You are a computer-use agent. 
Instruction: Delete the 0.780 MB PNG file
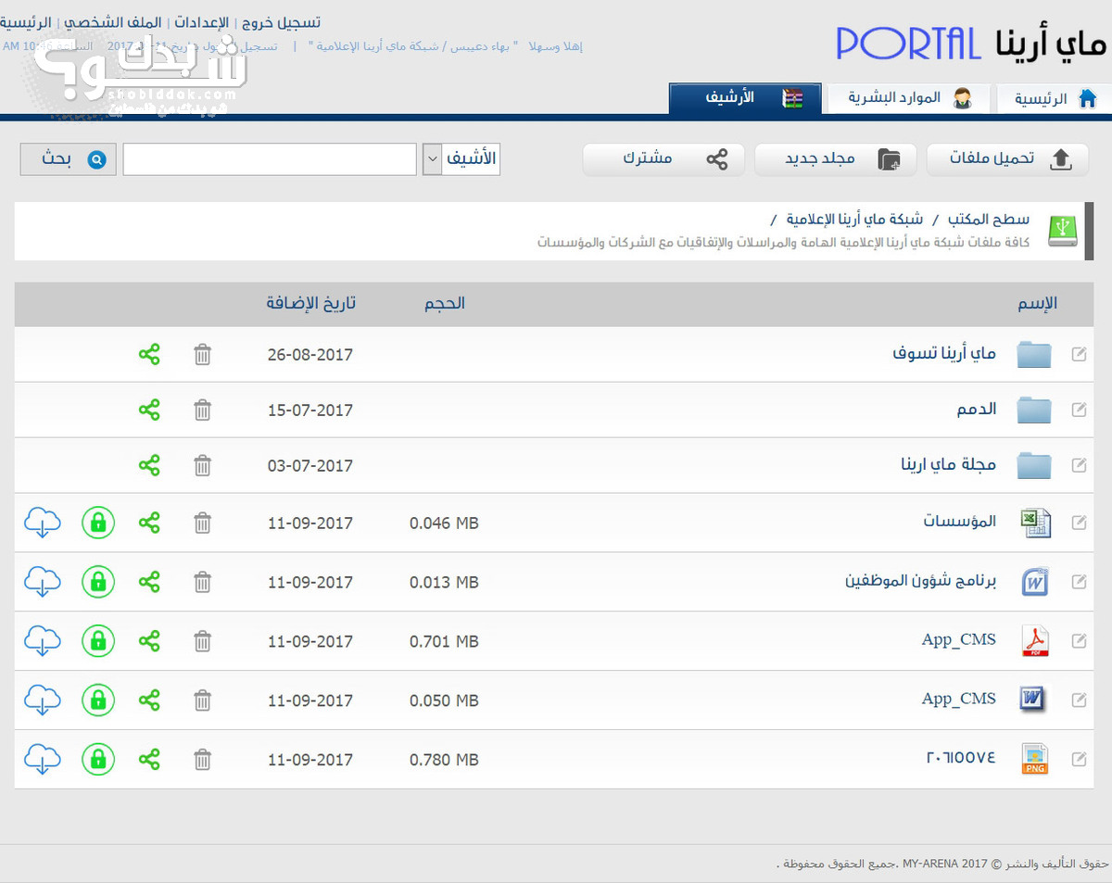(203, 760)
